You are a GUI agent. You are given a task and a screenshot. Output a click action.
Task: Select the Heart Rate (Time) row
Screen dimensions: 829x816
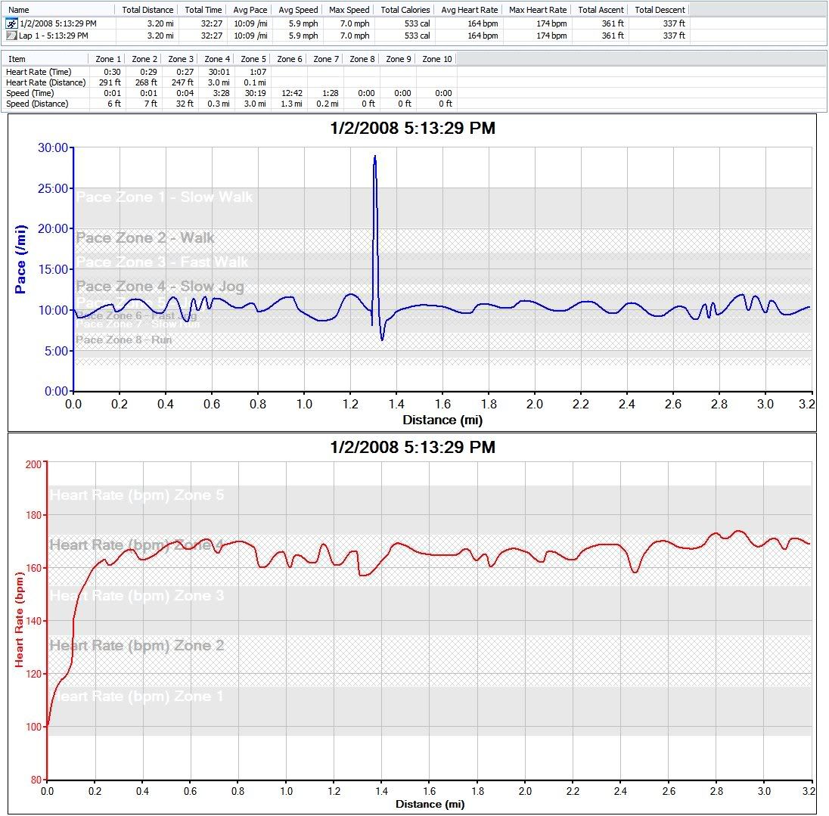click(x=39, y=72)
